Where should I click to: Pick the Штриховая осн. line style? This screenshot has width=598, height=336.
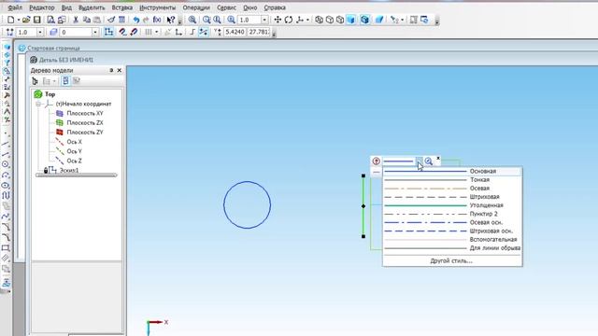[452, 231]
